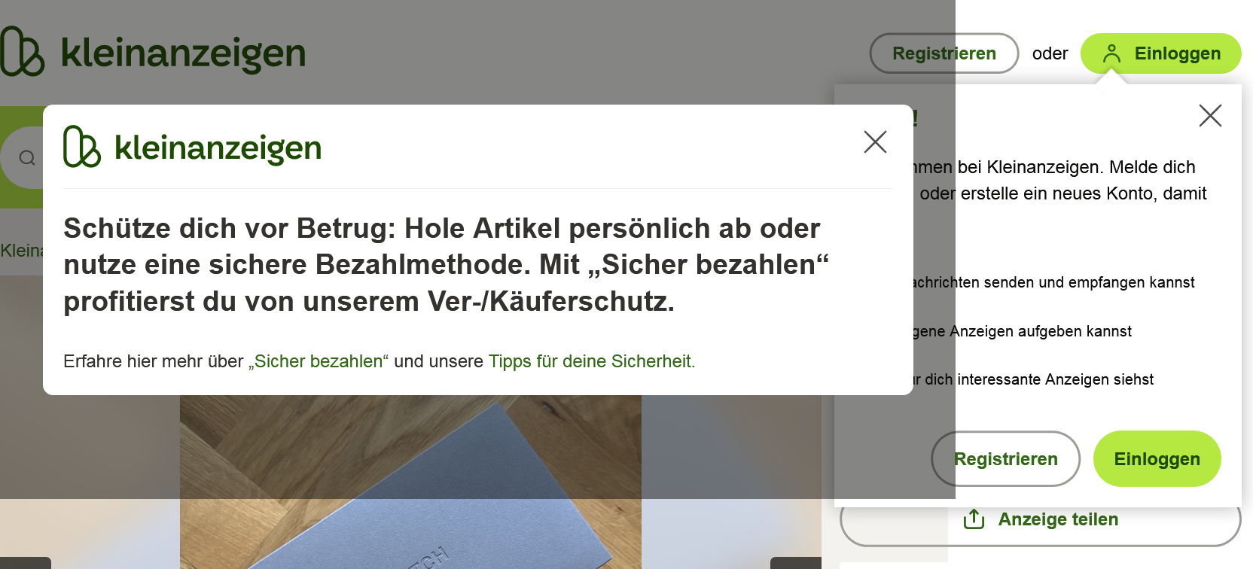Viewport: 1253px width, 569px height.
Task: Open Tipps für deine Sicherheit link
Action: [x=592, y=361]
